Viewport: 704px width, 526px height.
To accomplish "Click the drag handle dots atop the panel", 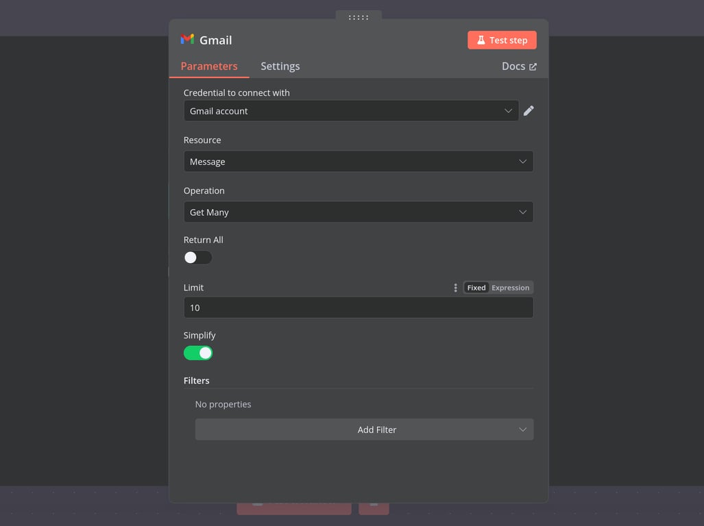I will (x=358, y=17).
